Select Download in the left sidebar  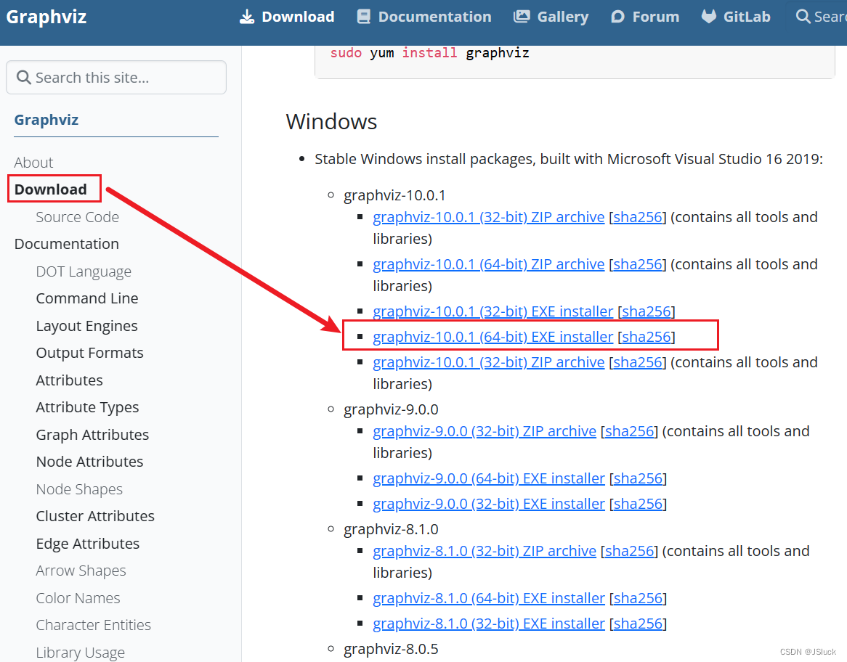tap(51, 189)
